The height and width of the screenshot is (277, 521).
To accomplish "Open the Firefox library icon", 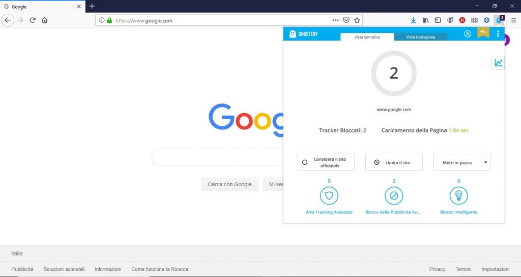I will (x=426, y=20).
